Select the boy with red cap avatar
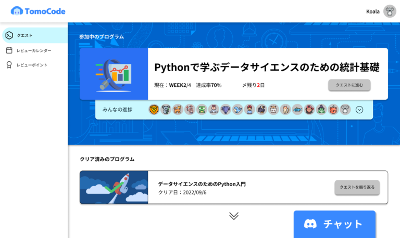400x238 pixels. 249,110
